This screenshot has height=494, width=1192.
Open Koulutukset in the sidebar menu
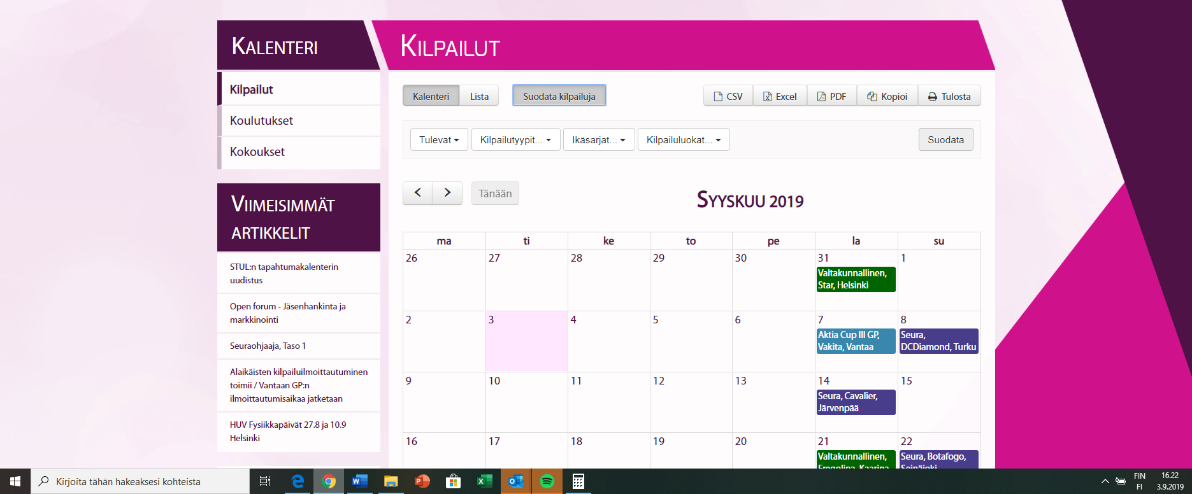pos(261,120)
